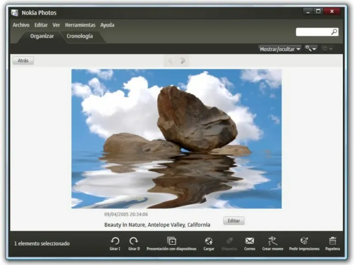Rotate photo right with Girar D
The width and height of the screenshot is (354, 265).
pos(134,244)
